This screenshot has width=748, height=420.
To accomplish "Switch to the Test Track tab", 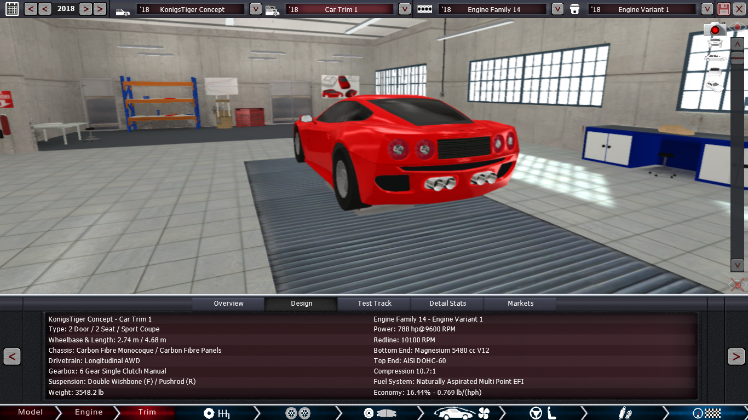I will click(x=375, y=304).
